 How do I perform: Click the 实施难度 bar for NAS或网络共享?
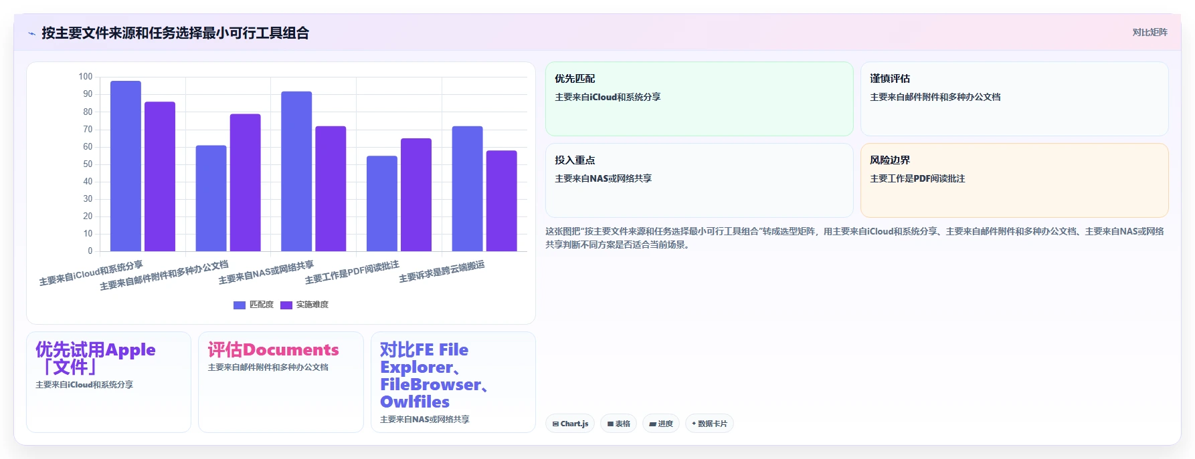point(331,189)
